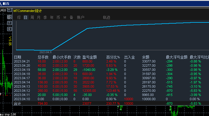Open the M tab
Screen dimensions: 209x116
[65, 17]
